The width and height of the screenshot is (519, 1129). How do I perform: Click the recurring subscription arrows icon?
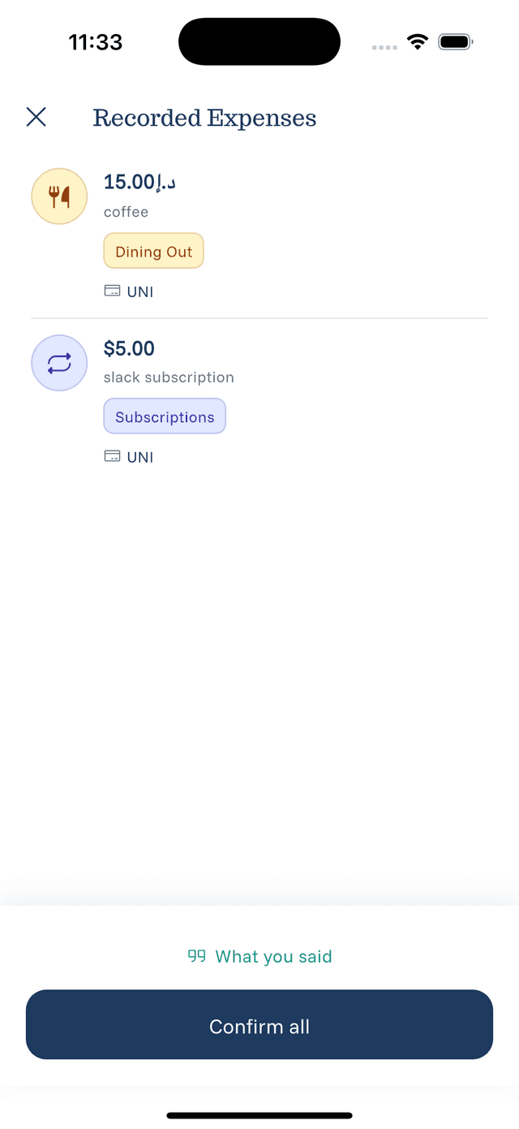click(58, 362)
